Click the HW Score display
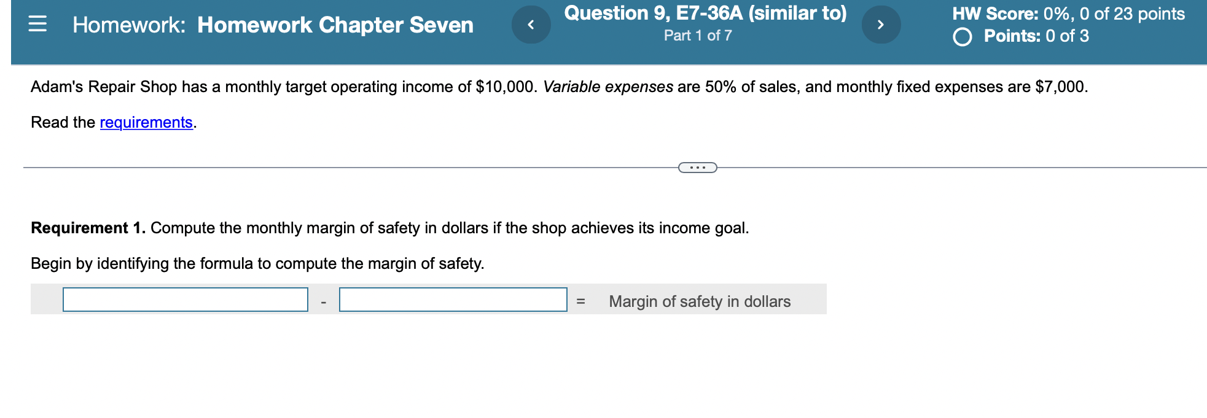 [1067, 14]
